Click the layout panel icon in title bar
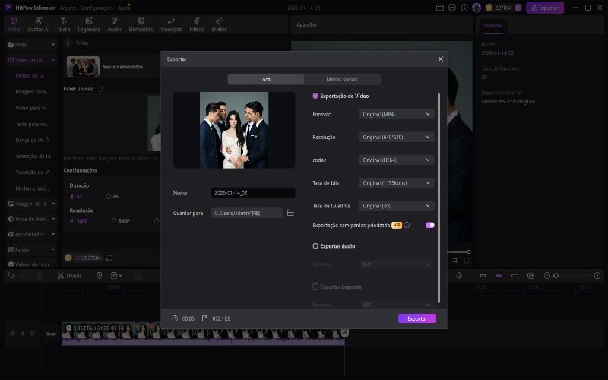Image resolution: width=608 pixels, height=380 pixels. 440,8
